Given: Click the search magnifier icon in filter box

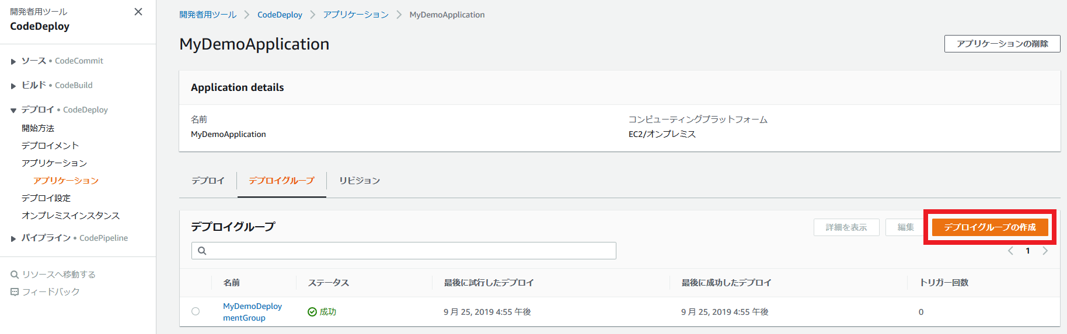Looking at the screenshot, I should pos(202,251).
